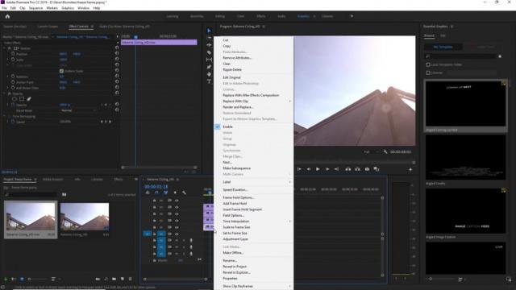Select the Track Select Forward tool

209,38
